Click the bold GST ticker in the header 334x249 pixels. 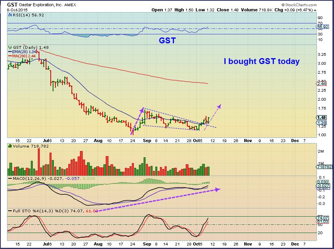[12, 5]
